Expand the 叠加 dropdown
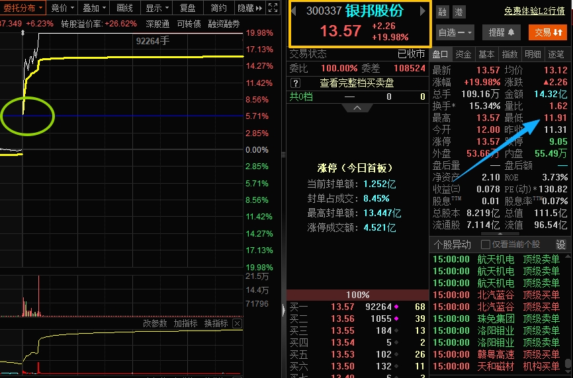This screenshot has width=573, height=378. click(94, 8)
